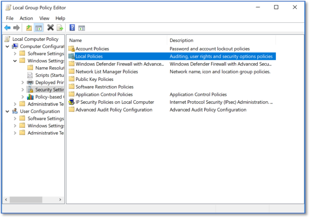Image resolution: width=310 pixels, height=218 pixels.
Task: Collapse the User Configuration node
Action: [8, 111]
